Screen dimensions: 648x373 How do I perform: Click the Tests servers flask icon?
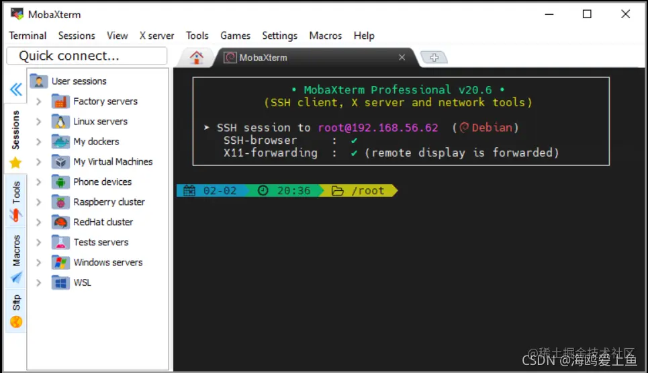[x=60, y=243]
